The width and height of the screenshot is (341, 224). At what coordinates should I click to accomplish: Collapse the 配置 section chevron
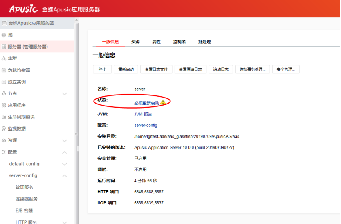(x=65, y=152)
